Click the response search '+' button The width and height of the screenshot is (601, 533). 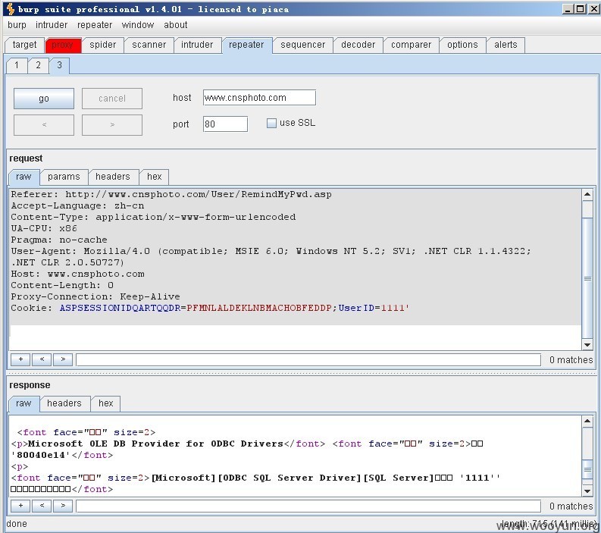coord(20,506)
